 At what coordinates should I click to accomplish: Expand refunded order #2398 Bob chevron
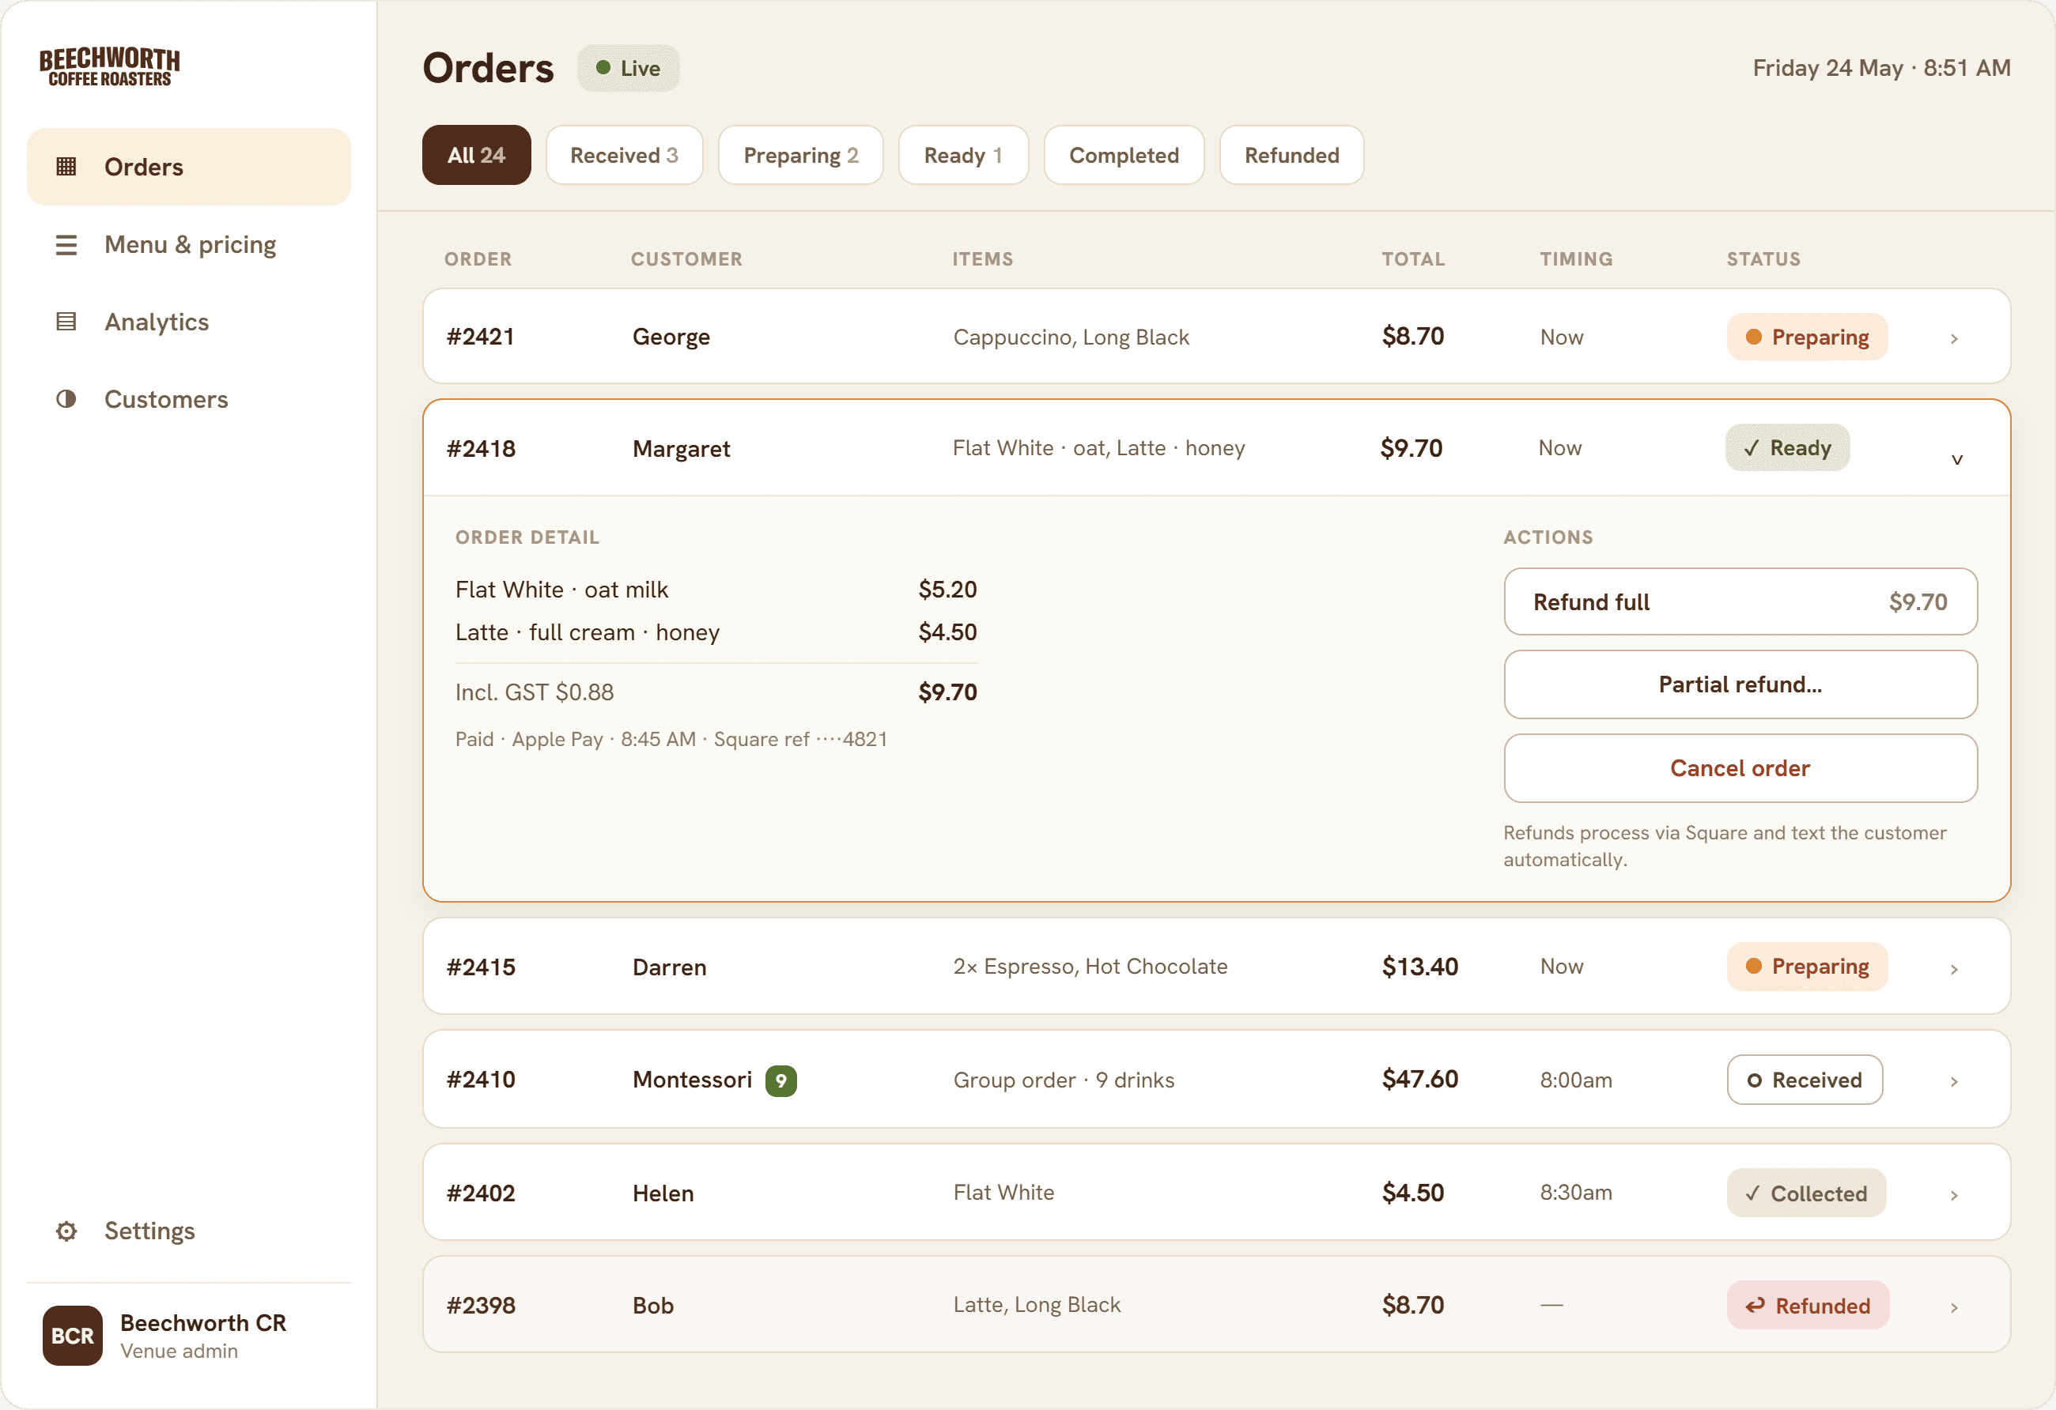(1953, 1307)
